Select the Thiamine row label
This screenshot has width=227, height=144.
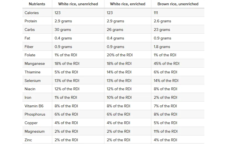coord(33,72)
